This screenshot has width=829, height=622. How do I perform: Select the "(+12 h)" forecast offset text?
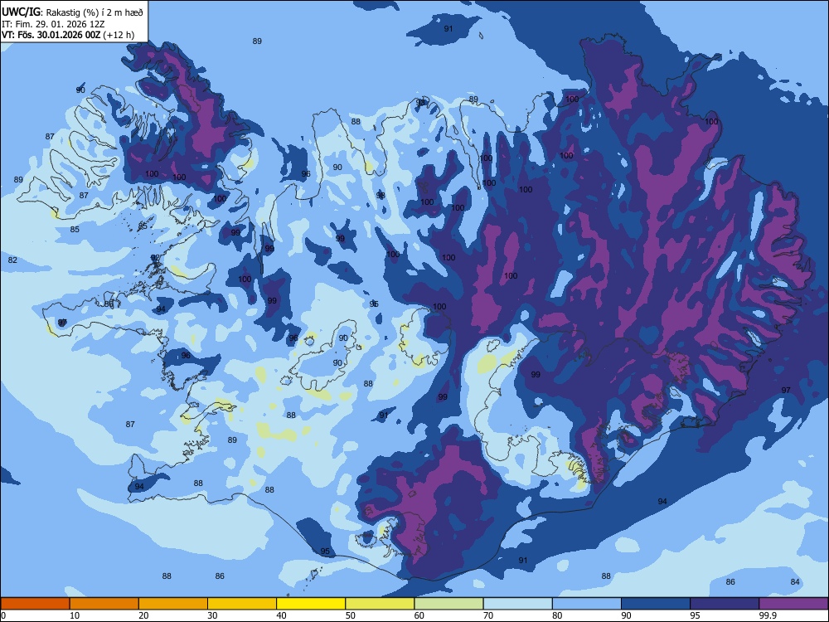coord(119,35)
